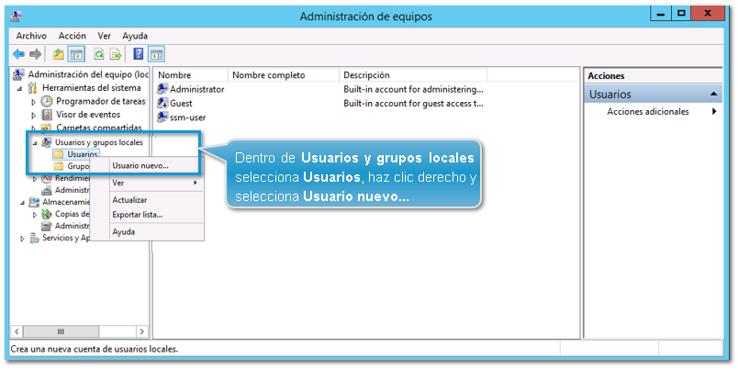Image resolution: width=738 pixels, height=369 pixels.
Task: Click the Almacenamiento storage icon
Action: click(x=34, y=202)
